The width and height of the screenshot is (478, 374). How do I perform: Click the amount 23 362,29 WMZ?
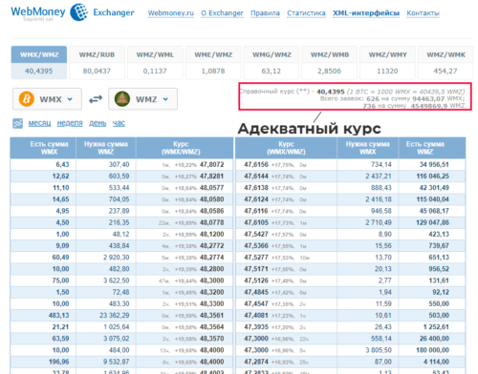click(115, 315)
